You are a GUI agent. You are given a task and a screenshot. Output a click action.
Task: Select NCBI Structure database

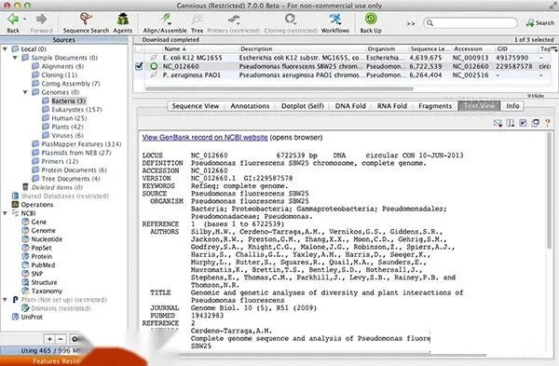click(x=39, y=282)
